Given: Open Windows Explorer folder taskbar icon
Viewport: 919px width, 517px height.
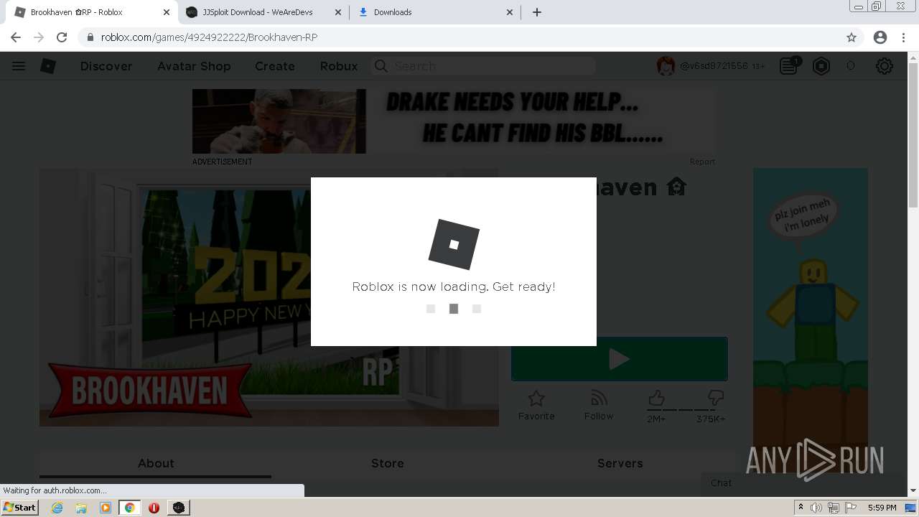Looking at the screenshot, I should (81, 508).
